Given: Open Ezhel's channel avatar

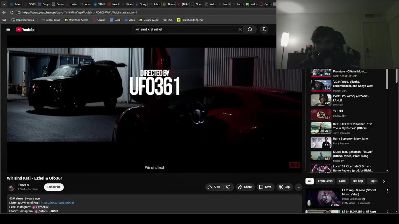Looking at the screenshot, I should tap(11, 187).
